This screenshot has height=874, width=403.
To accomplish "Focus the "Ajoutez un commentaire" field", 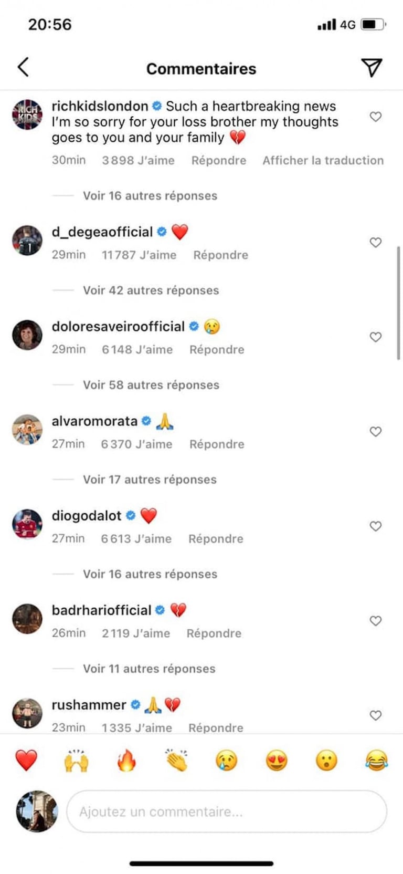I will click(x=227, y=811).
